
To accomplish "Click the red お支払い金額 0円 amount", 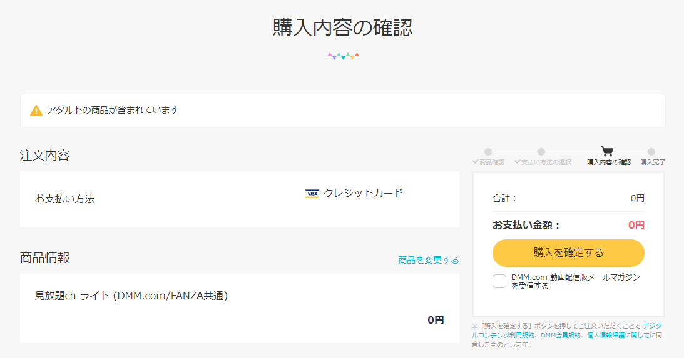I will point(636,225).
